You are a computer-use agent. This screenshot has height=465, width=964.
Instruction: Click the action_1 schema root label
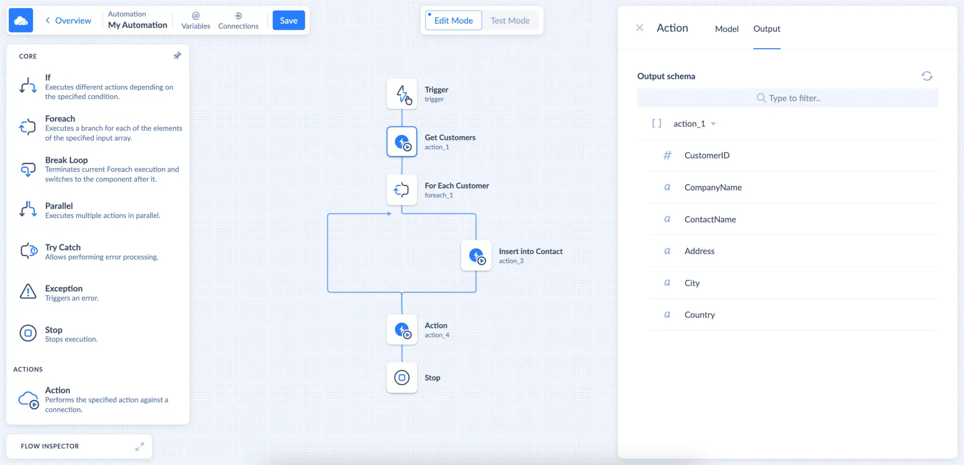tap(689, 124)
